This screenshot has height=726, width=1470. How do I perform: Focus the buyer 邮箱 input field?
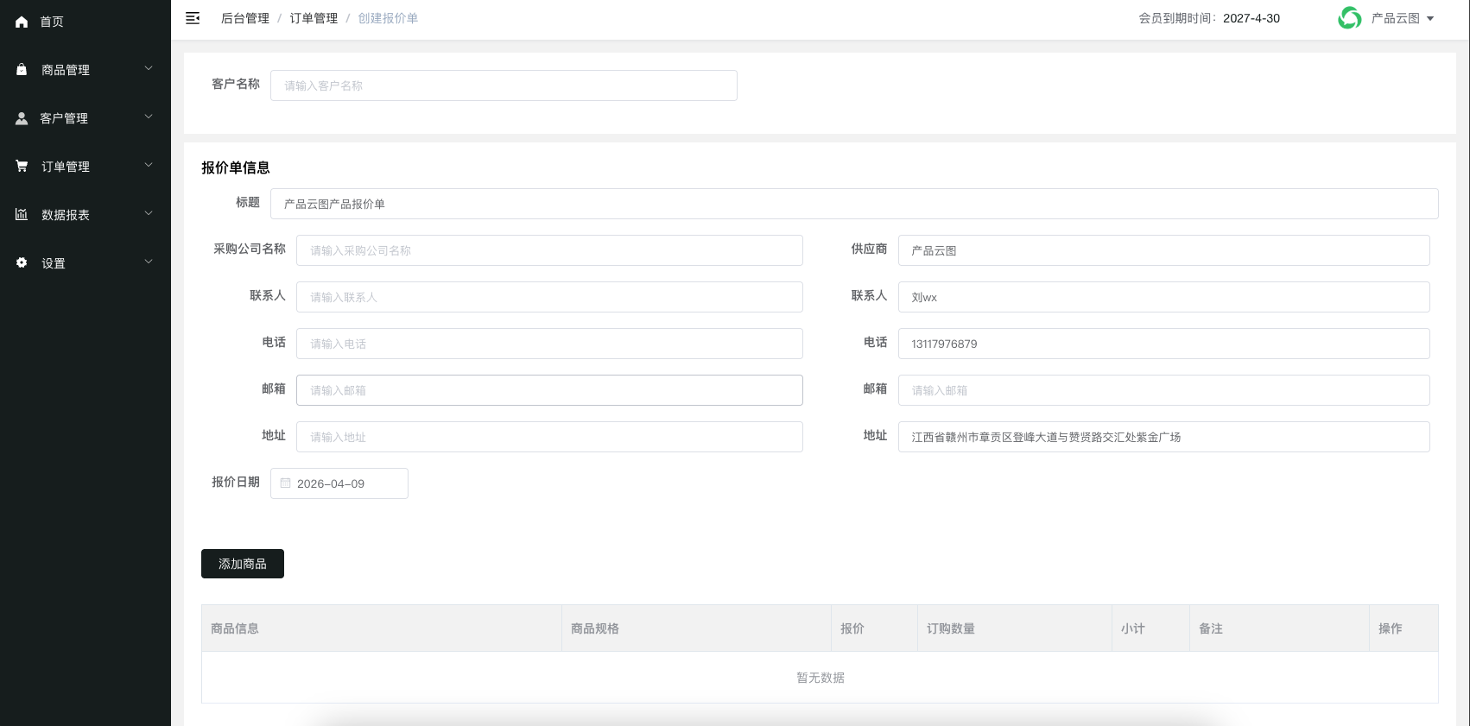pyautogui.click(x=549, y=390)
